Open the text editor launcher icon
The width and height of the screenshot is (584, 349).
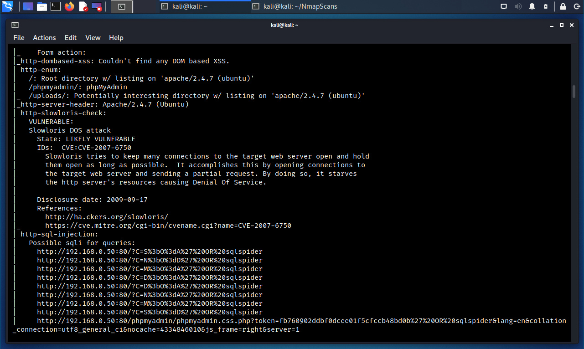tap(83, 6)
